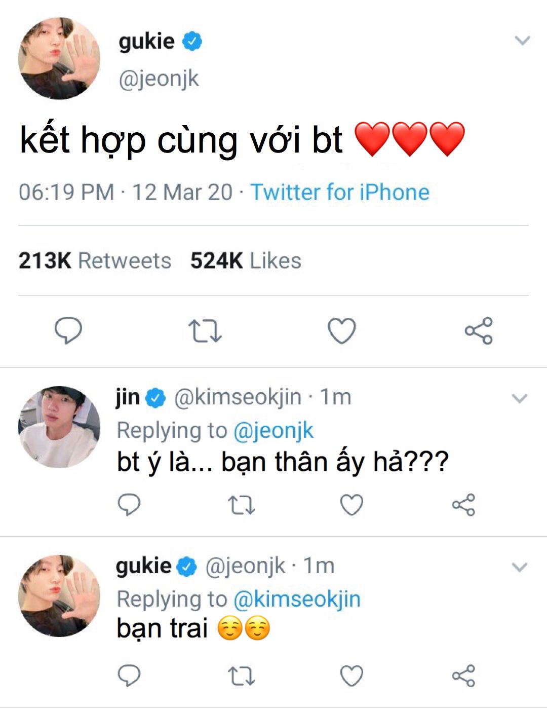Share gukie's 'bạn trai' reply
Screen dimensions: 547x711
463,676
